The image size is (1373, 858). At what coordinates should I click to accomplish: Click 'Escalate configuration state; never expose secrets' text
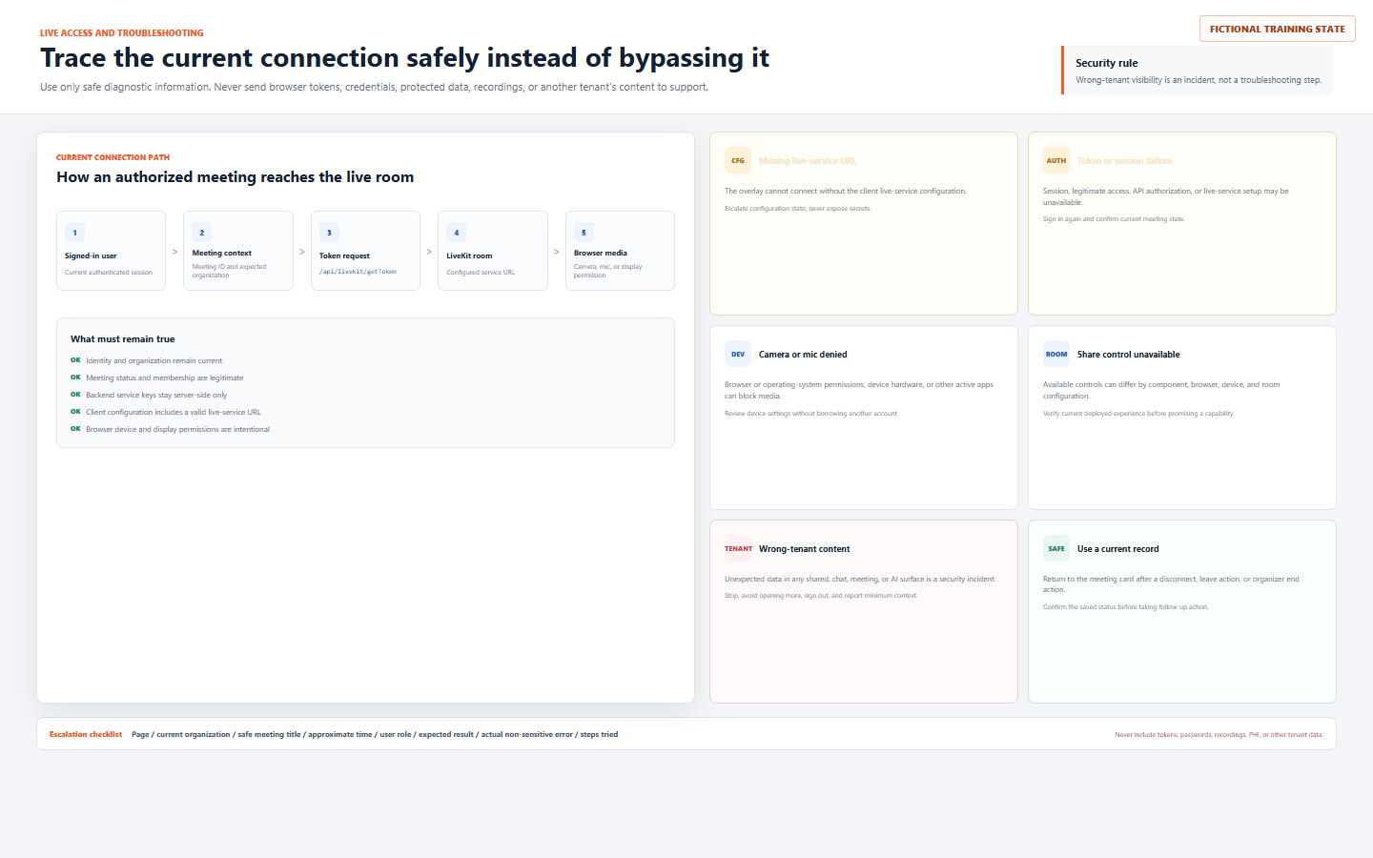(798, 209)
